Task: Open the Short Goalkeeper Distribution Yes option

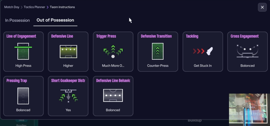Action: coord(68,110)
